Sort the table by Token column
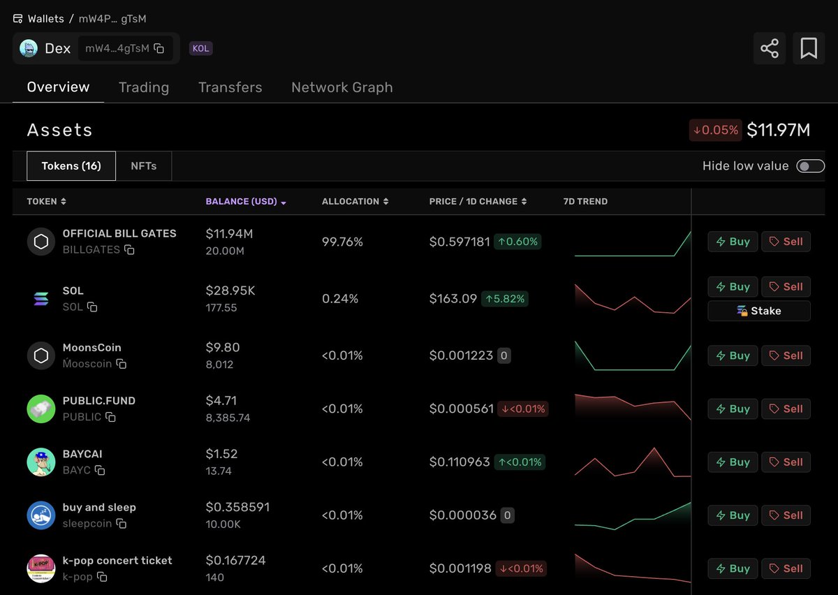838x595 pixels. point(47,202)
